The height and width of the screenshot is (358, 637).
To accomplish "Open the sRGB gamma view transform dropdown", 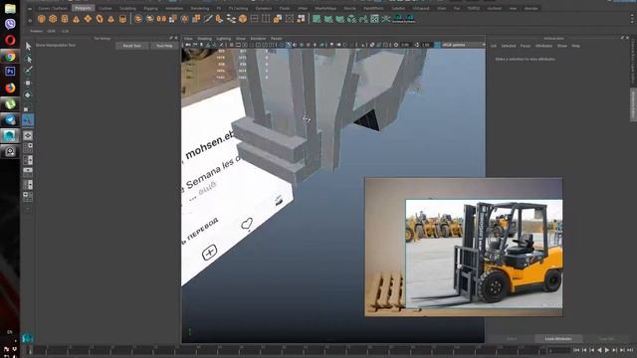I will coord(463,45).
